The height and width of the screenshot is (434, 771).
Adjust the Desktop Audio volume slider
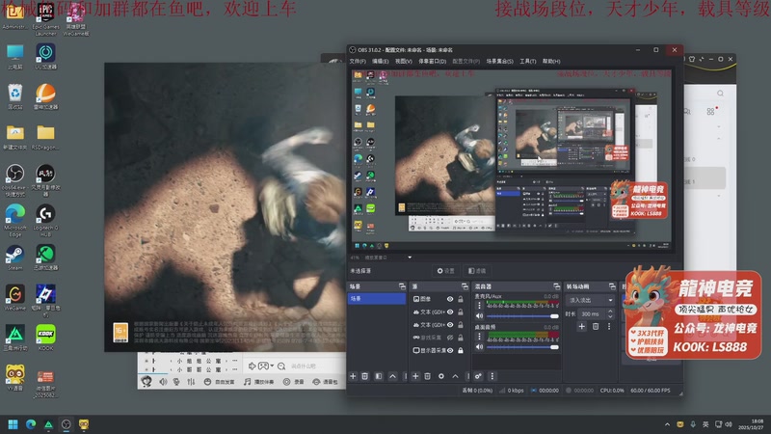pos(522,347)
